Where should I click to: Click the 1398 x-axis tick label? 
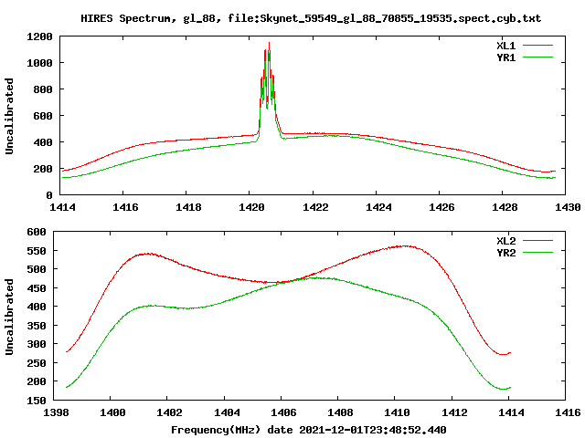point(56,412)
